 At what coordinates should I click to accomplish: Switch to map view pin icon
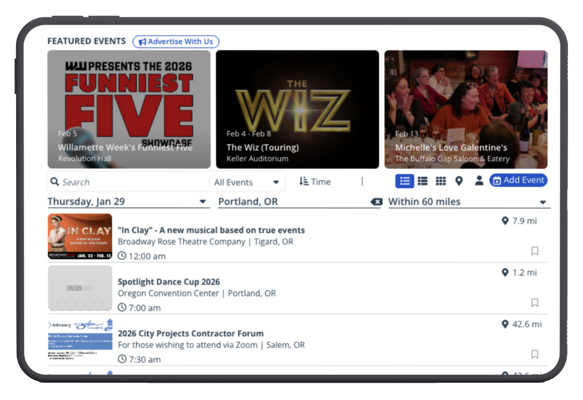click(459, 181)
